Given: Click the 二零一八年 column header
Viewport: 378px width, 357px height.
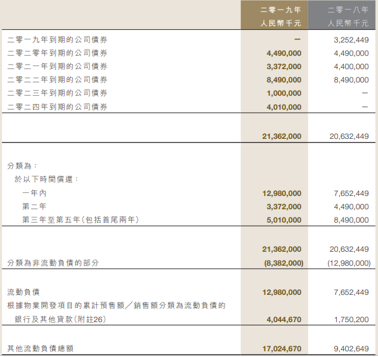Looking at the screenshot, I should [x=348, y=10].
